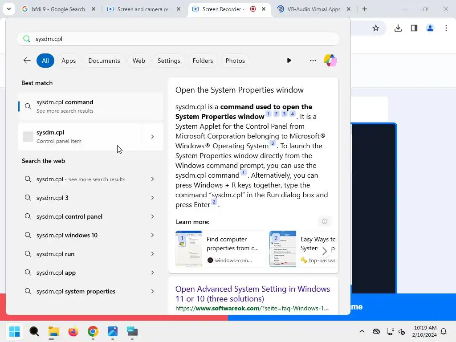Select 'sysdm.cpl windows 10' web suggestion
This screenshot has width=456, height=342.
pos(90,235)
